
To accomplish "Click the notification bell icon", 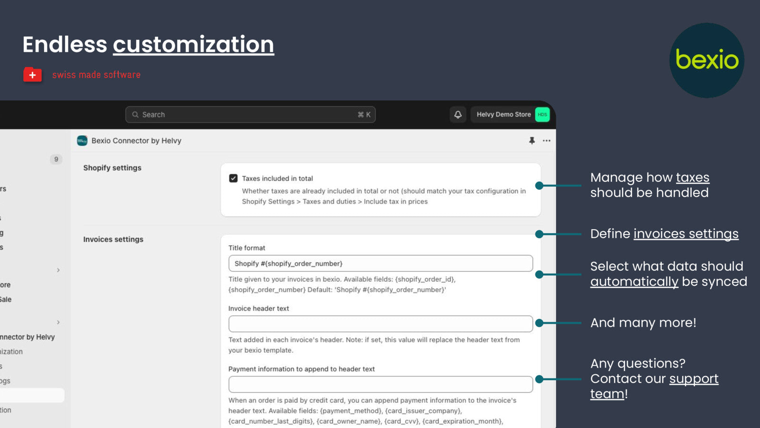I will [x=458, y=115].
